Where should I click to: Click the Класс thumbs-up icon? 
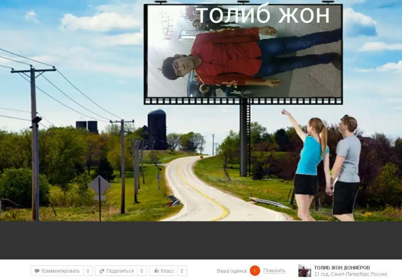click(157, 271)
